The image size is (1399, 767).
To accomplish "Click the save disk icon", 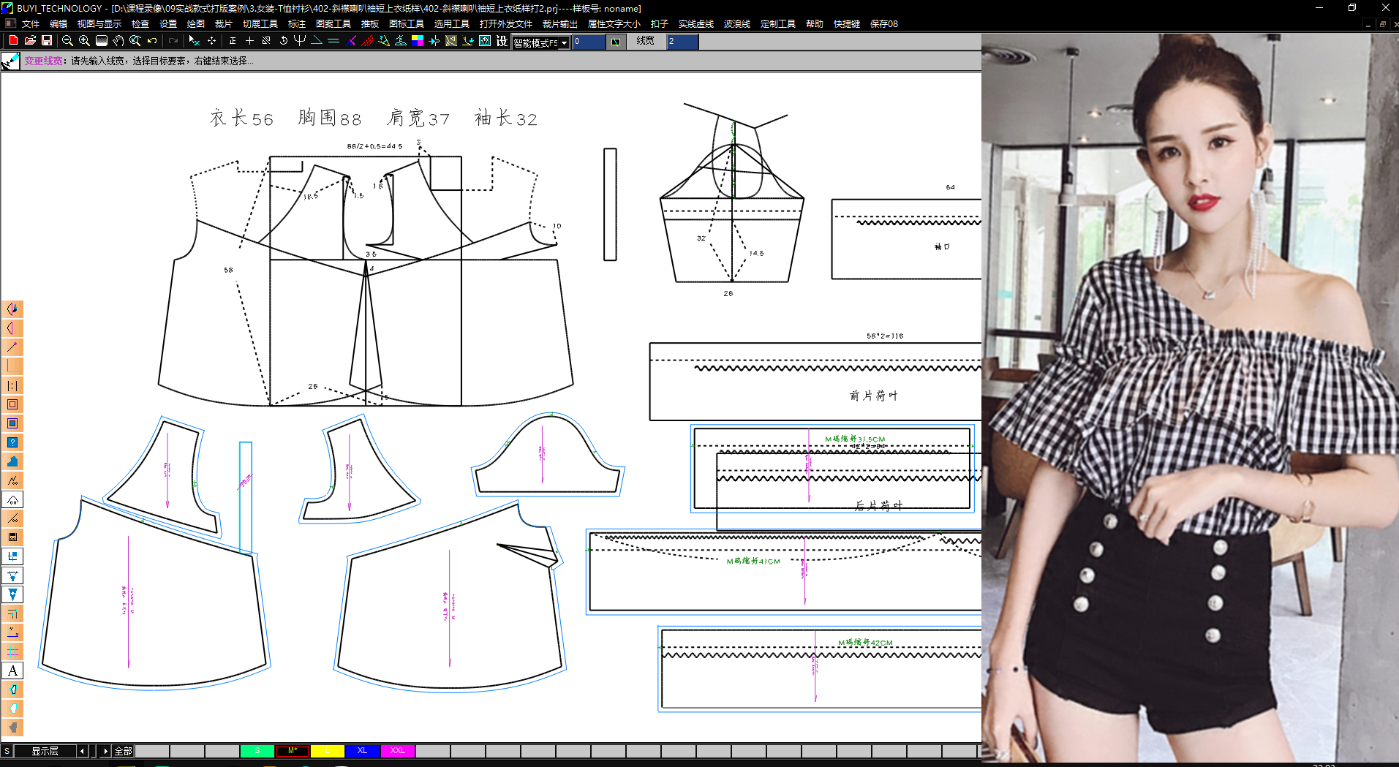I will tap(47, 41).
